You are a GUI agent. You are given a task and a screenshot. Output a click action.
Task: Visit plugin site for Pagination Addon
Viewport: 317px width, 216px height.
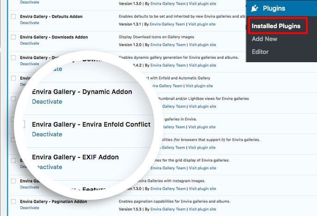(x=202, y=210)
